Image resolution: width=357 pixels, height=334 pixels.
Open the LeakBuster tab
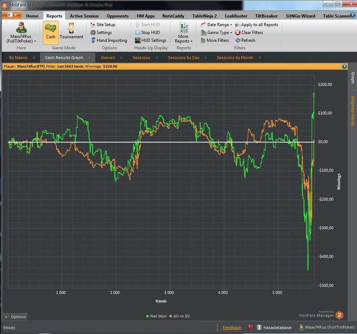pos(236,16)
